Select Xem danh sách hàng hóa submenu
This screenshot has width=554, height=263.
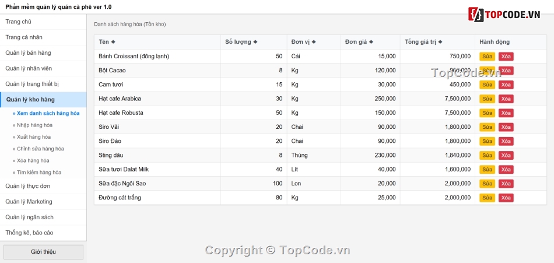[x=46, y=114]
